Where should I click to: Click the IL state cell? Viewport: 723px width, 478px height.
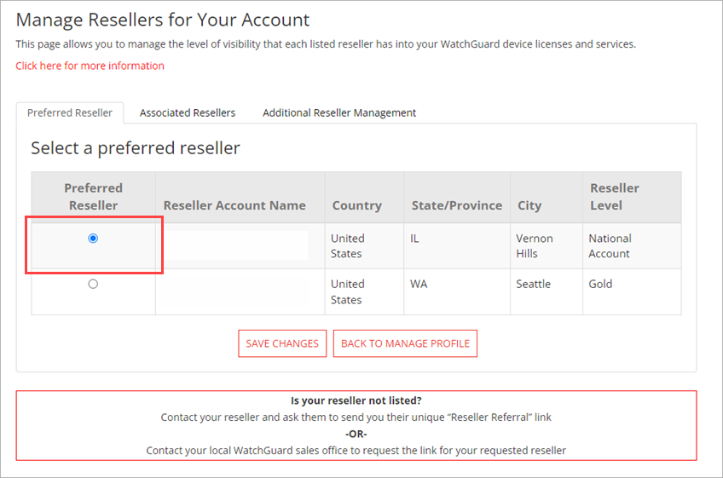tap(416, 239)
